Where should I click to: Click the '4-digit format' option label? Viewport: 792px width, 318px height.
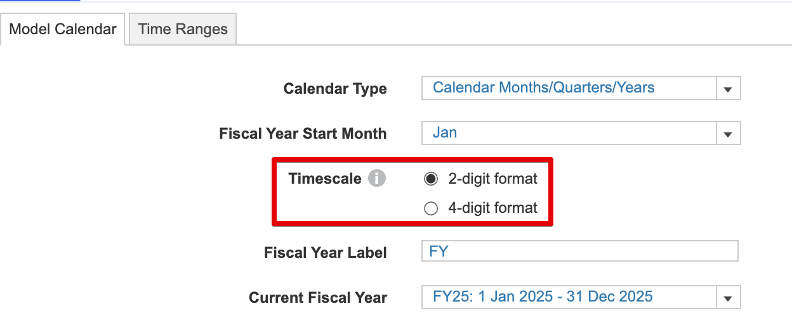coord(492,208)
